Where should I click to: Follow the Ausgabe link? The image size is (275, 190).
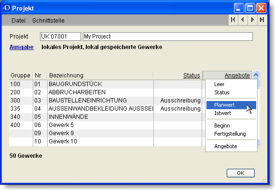[x=22, y=47]
